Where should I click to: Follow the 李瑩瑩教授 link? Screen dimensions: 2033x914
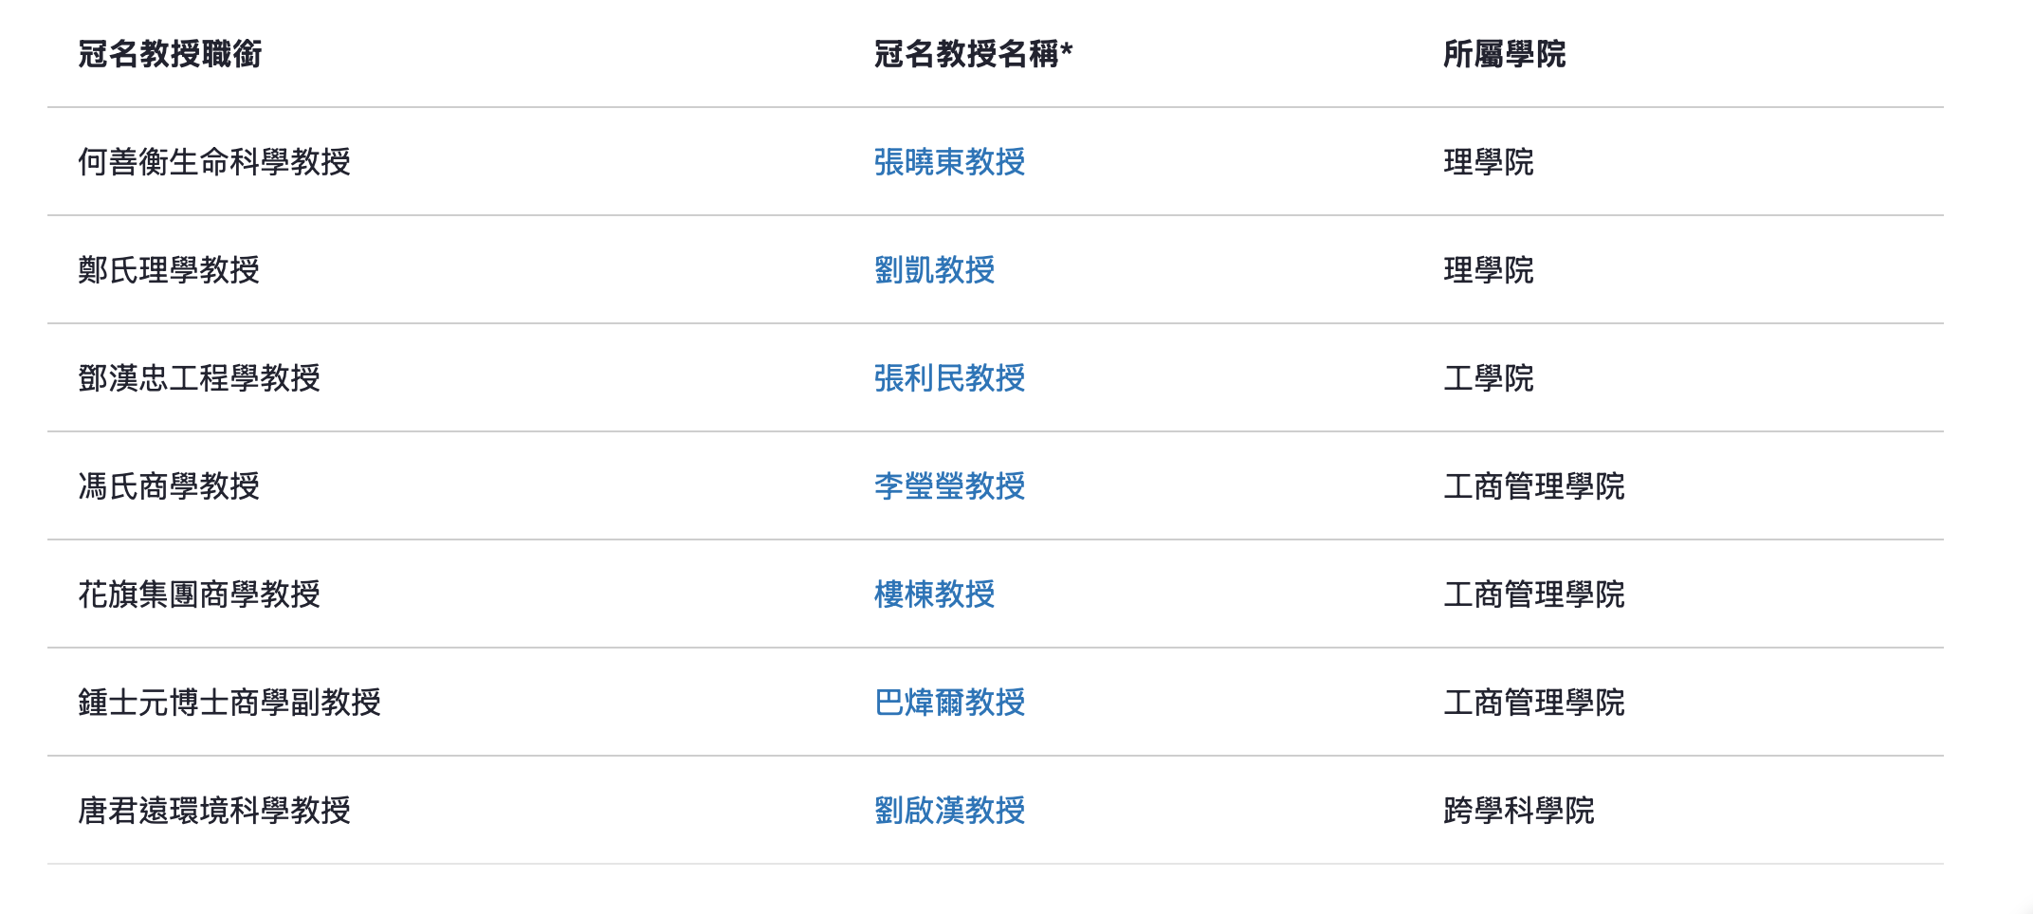(x=949, y=486)
